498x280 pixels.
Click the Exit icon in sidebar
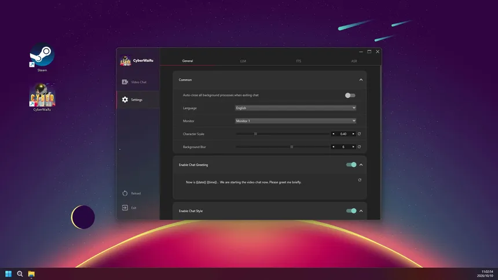click(125, 208)
